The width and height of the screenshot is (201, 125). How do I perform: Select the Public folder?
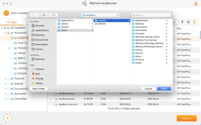[x=149, y=63]
